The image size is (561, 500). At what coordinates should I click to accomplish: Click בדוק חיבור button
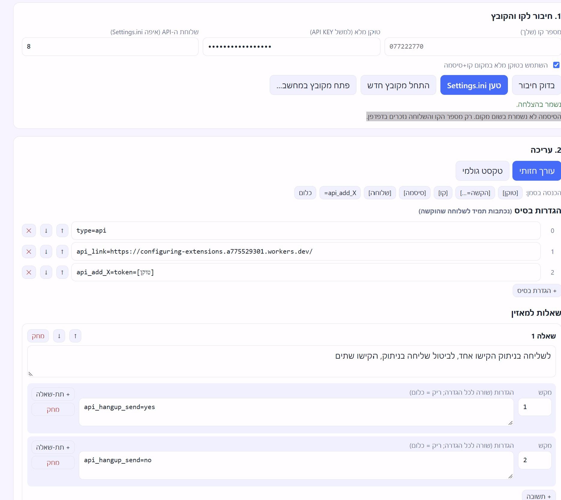(x=536, y=85)
